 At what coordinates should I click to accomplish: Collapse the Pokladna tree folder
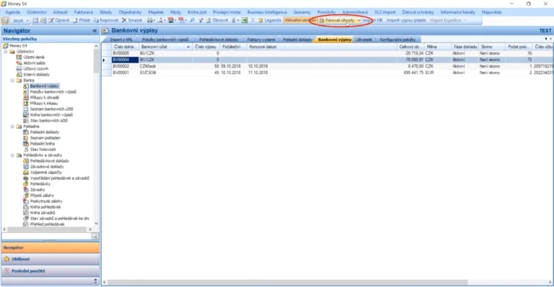click(12, 127)
